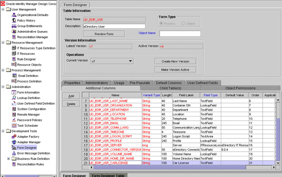Expand the Business Rule Definition folder
Screen dimensions: 282x177
coord(8,158)
